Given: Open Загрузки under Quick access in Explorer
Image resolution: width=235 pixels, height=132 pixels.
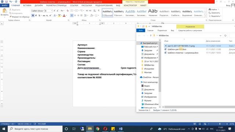Looking at the screenshot, I should [x=148, y=51].
